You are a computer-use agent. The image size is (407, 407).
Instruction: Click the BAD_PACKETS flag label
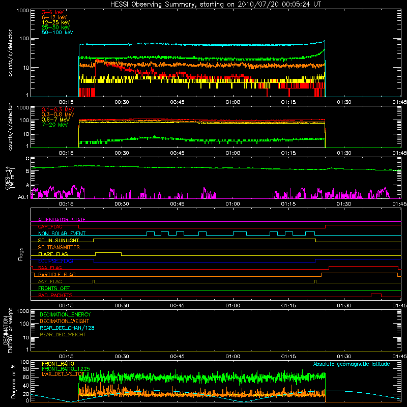(x=55, y=295)
